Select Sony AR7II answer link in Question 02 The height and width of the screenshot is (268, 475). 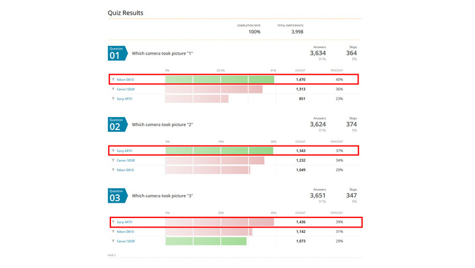124,151
